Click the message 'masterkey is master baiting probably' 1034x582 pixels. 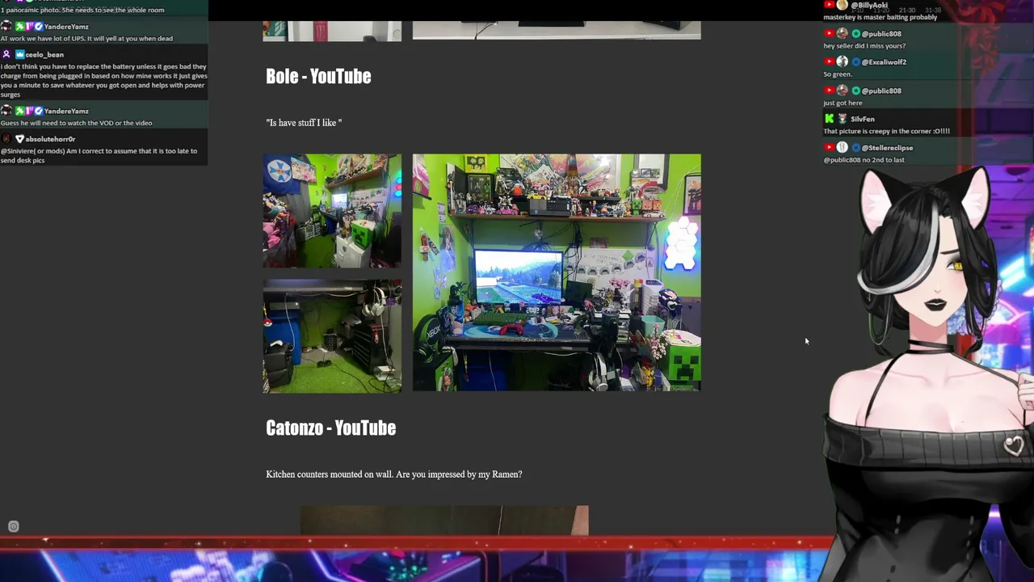(x=881, y=17)
